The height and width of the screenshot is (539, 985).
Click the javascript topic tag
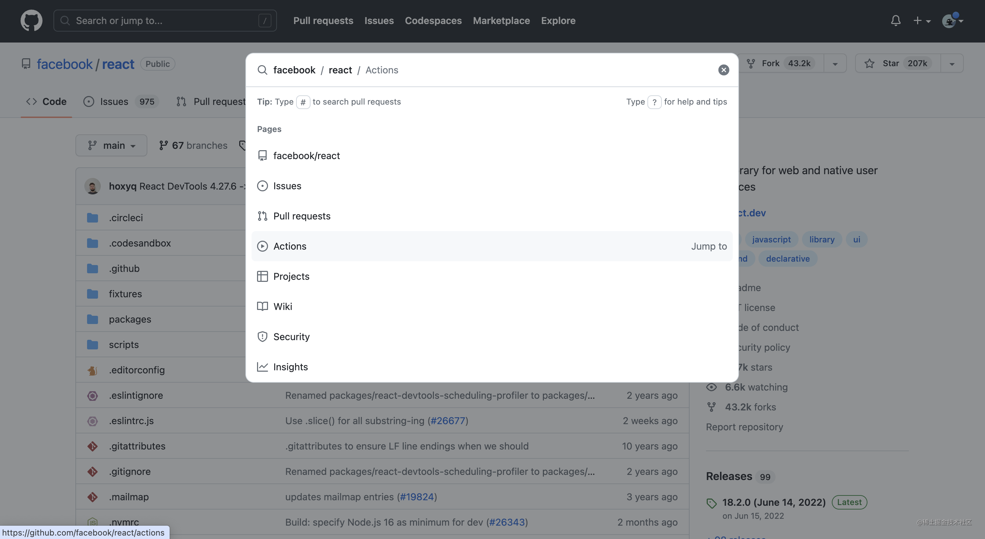[x=771, y=239]
